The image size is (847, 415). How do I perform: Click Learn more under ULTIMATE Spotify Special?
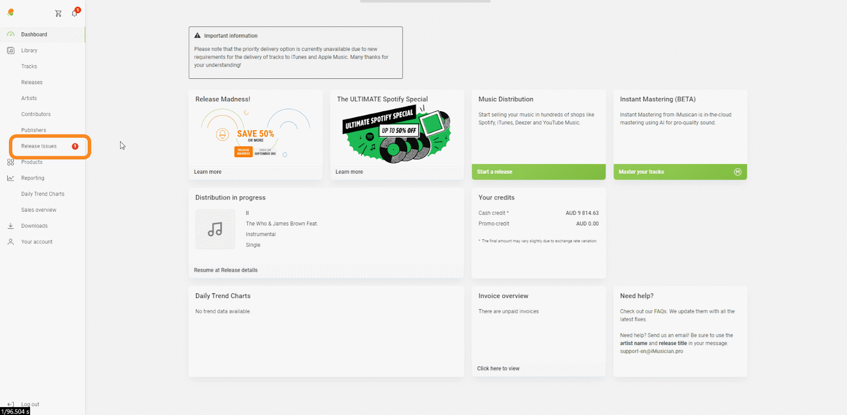pos(349,172)
